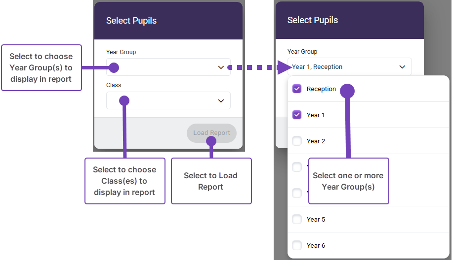Click the purple dot in the empty Year Group field
This screenshot has height=260, width=452.
coord(114,67)
